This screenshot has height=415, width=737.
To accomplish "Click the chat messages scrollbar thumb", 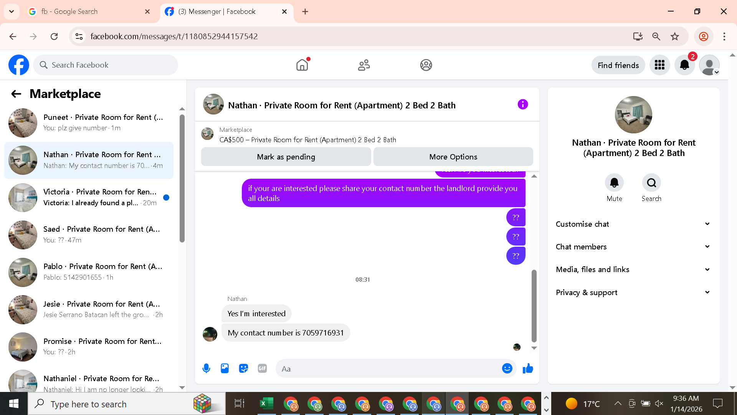I will [534, 305].
